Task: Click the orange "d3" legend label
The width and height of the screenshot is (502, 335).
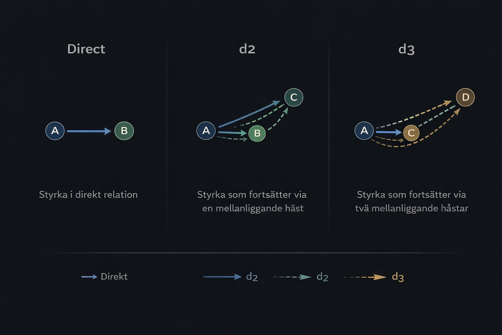Action: 398,277
